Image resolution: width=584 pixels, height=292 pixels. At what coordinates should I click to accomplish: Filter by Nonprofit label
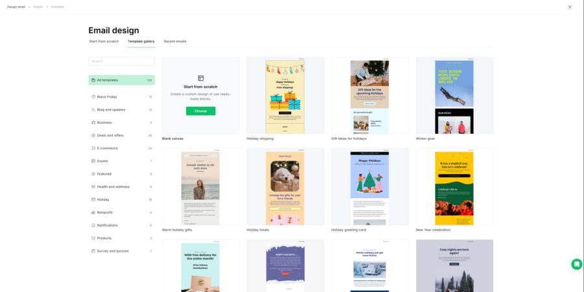pyautogui.click(x=104, y=212)
